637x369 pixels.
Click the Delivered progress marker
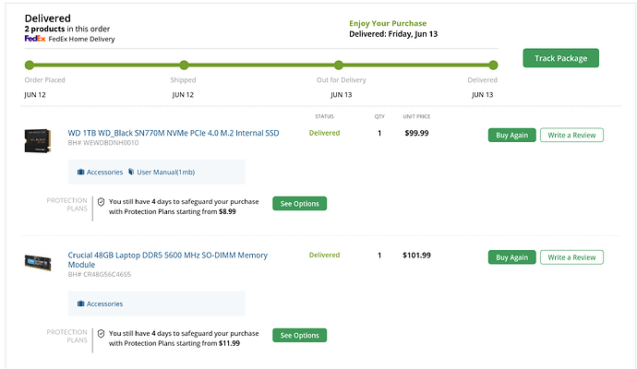point(493,65)
